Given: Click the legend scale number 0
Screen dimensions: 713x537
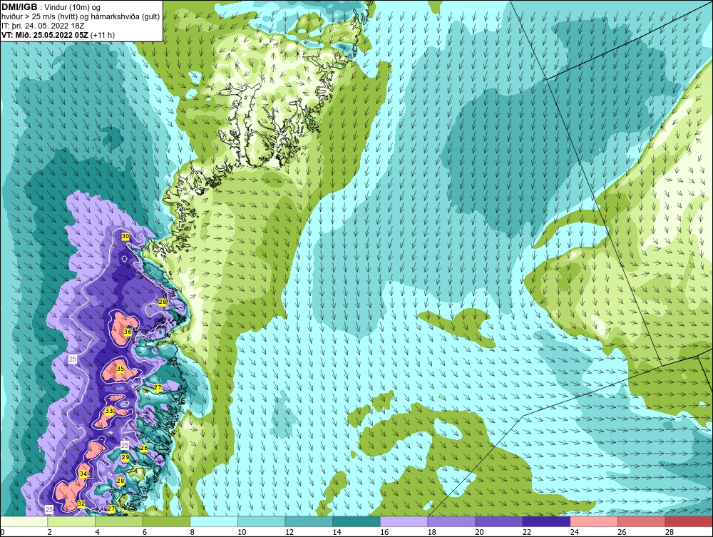Looking at the screenshot, I should tap(2, 532).
